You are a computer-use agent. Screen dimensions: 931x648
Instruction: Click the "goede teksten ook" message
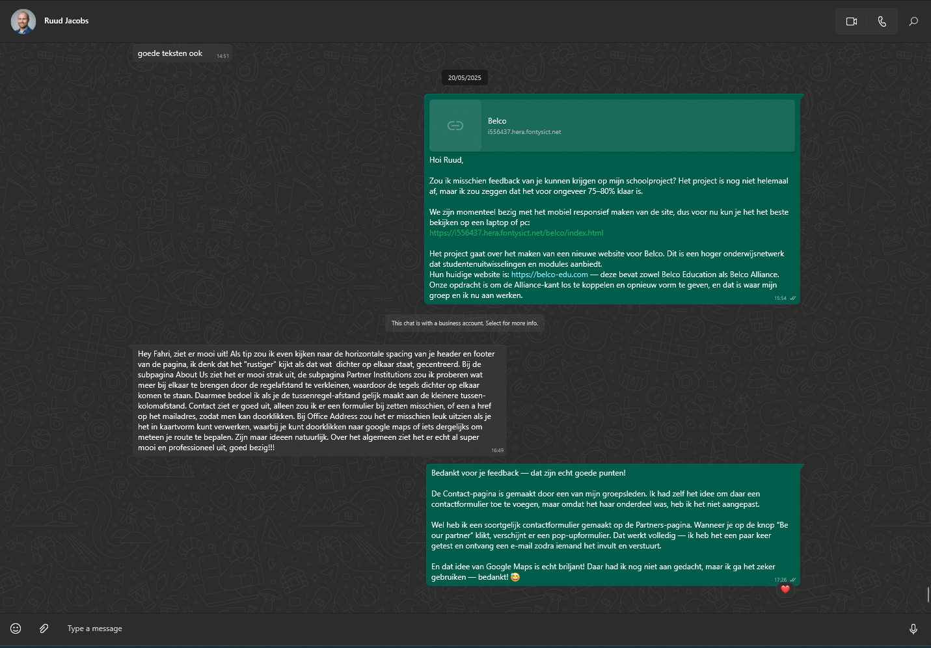[x=170, y=53]
